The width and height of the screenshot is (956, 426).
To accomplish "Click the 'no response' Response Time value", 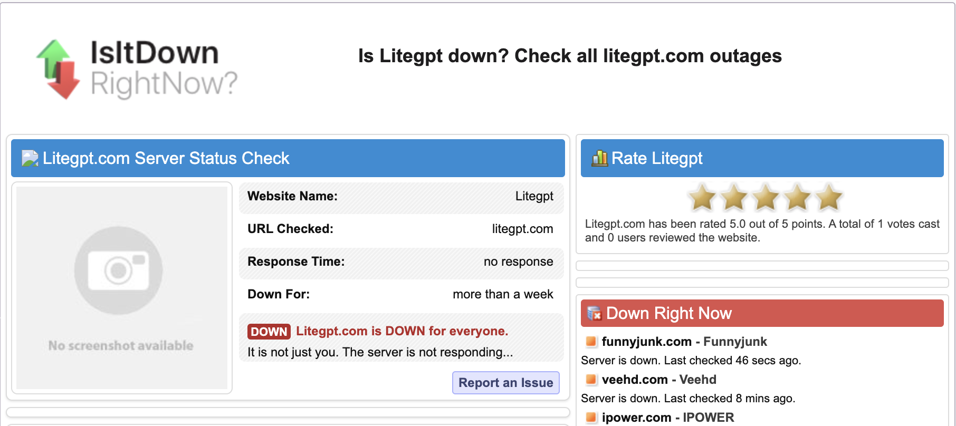I will tap(518, 262).
